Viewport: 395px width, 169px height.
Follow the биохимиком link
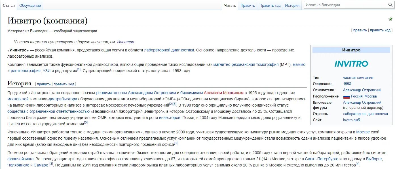click(x=192, y=93)
